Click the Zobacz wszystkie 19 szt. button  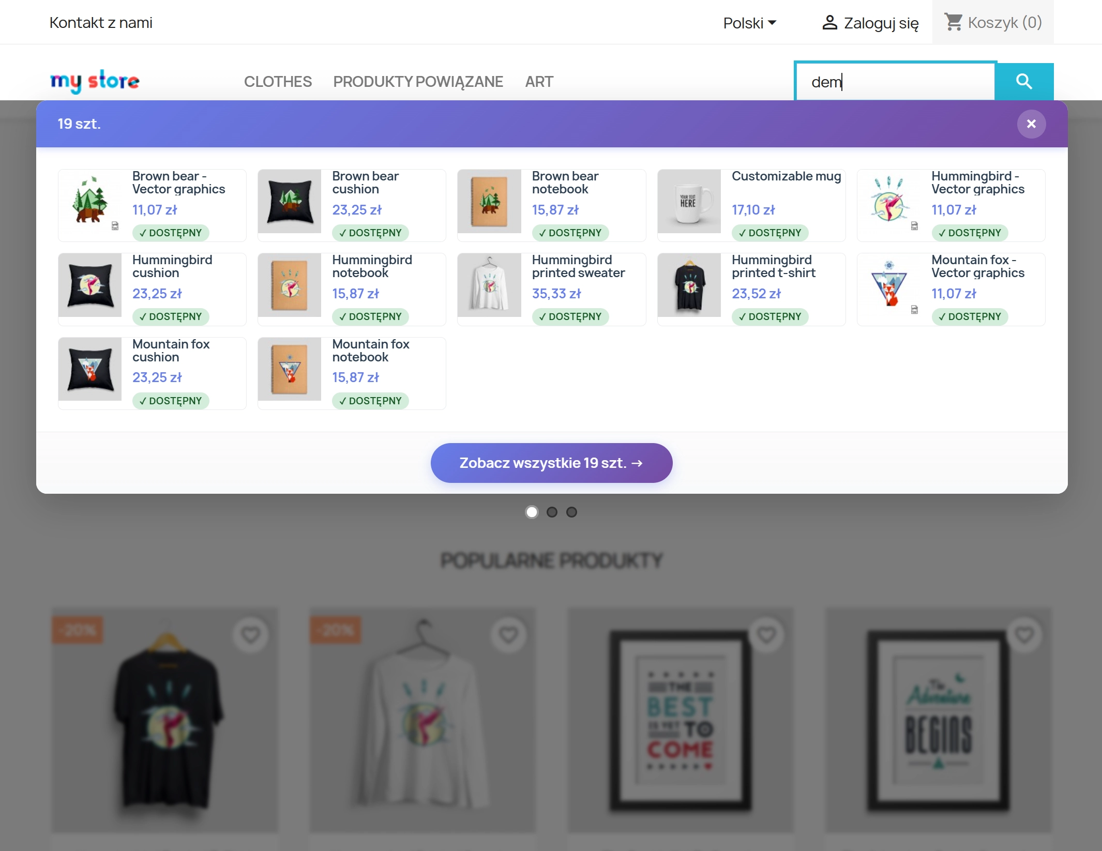(551, 463)
